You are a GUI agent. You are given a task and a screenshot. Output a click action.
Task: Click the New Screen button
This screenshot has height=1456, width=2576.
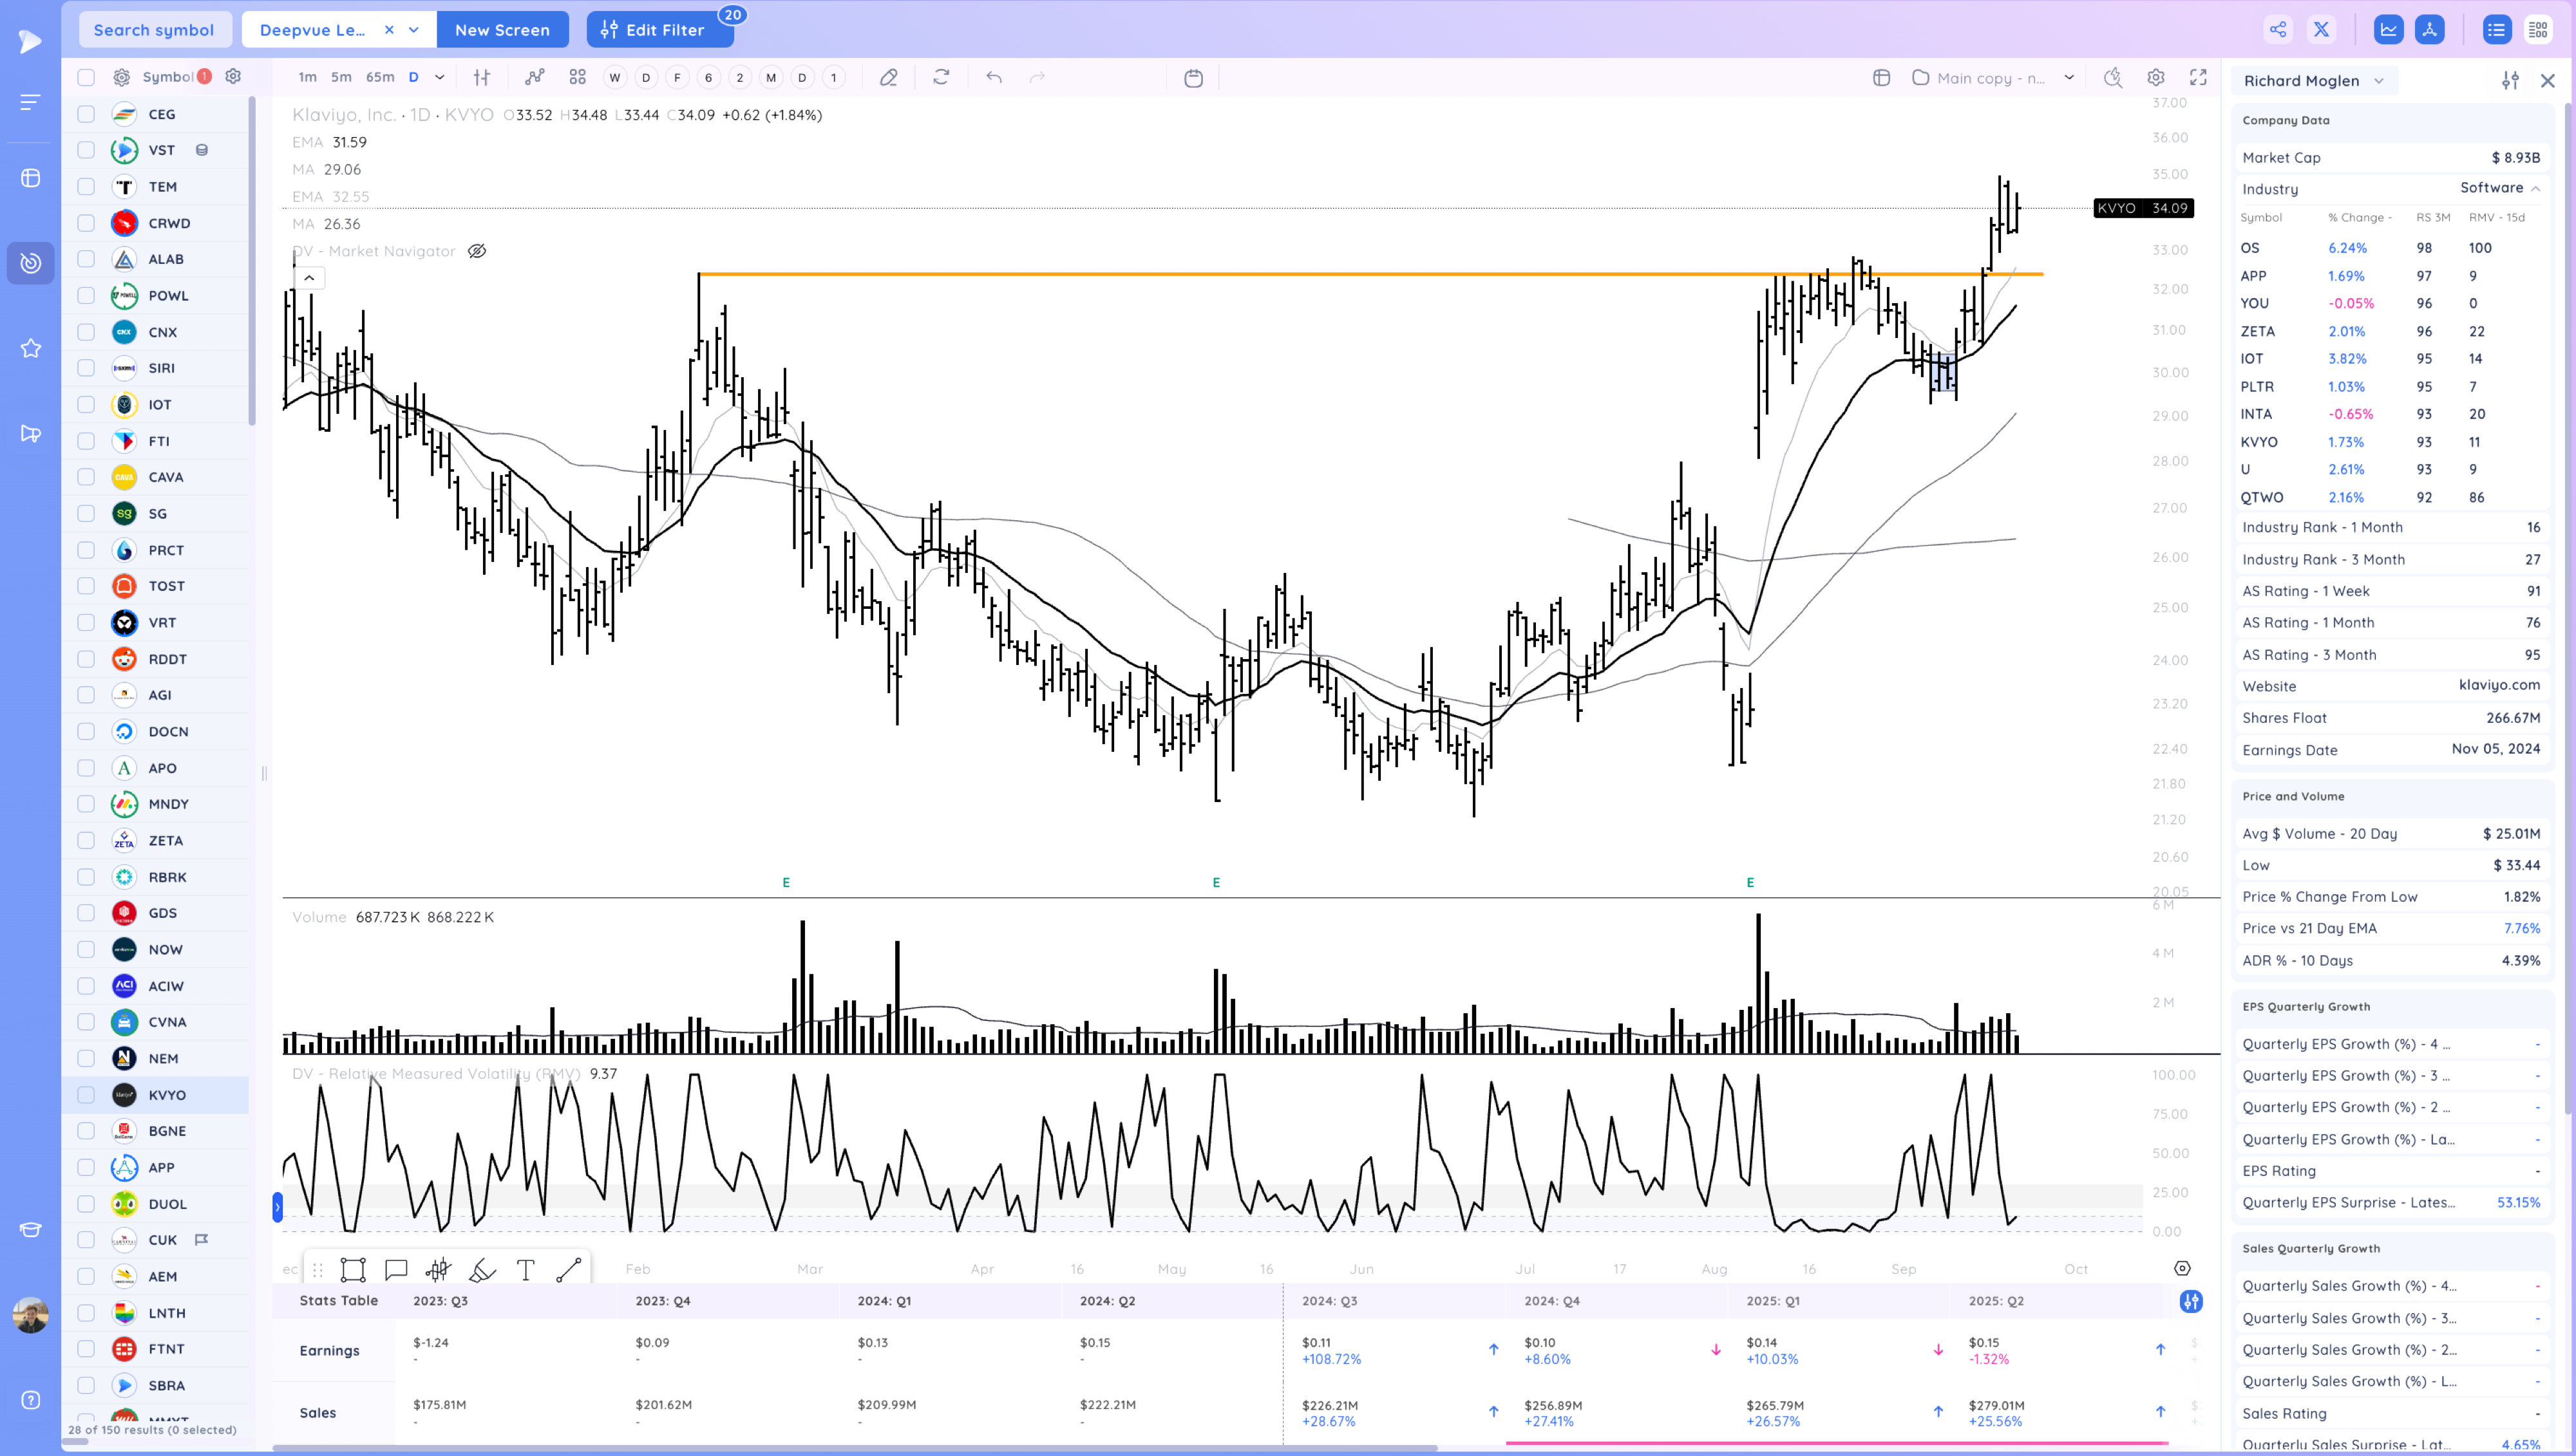click(x=502, y=30)
